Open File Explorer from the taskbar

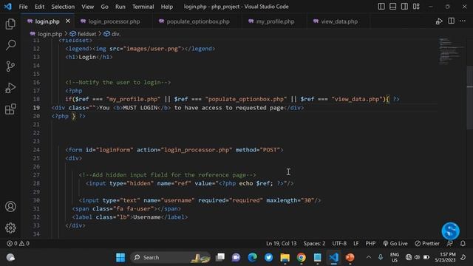285,258
